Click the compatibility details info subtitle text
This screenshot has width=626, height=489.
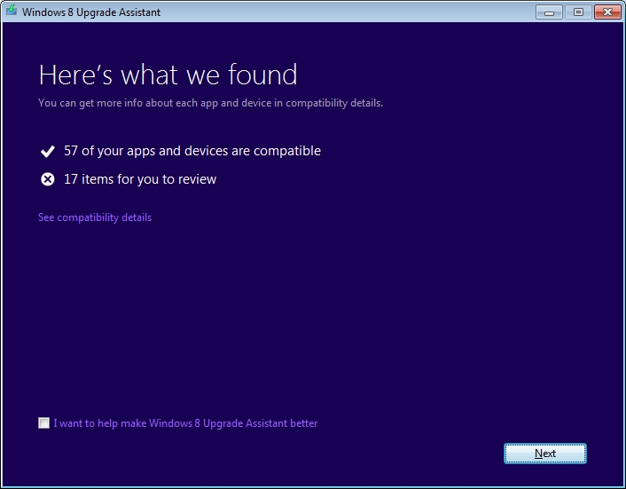pyautogui.click(x=210, y=103)
